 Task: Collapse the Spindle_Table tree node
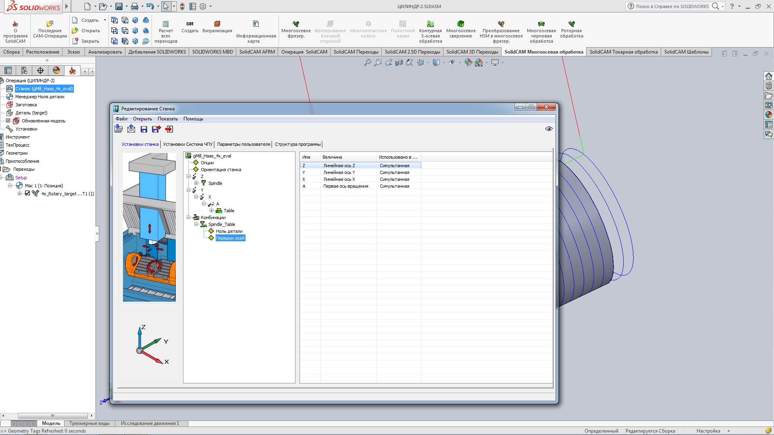[x=196, y=224]
